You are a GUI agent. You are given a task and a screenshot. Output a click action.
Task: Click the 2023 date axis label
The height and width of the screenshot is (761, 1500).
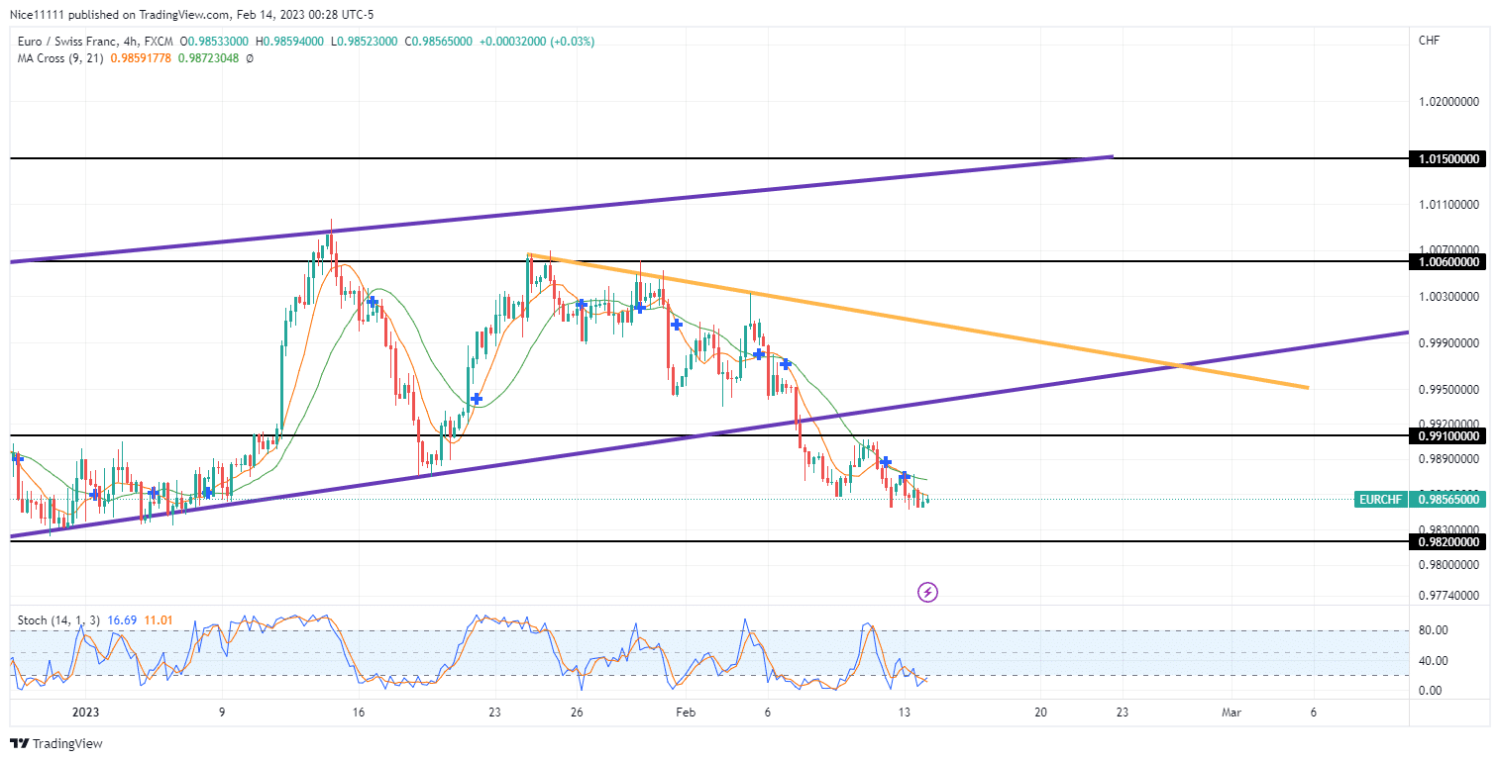coord(86,712)
